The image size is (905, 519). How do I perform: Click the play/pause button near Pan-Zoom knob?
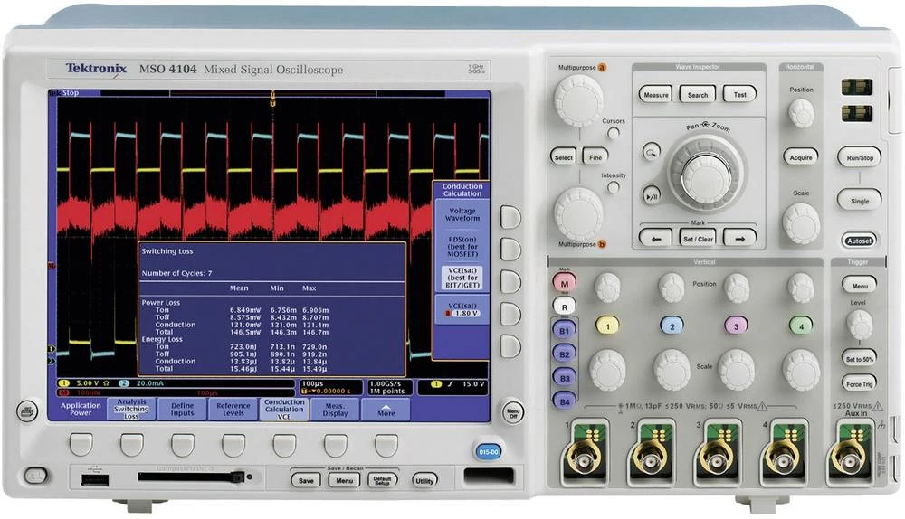[652, 195]
